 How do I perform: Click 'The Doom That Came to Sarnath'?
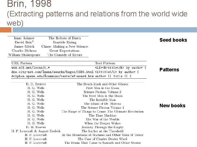103,143
